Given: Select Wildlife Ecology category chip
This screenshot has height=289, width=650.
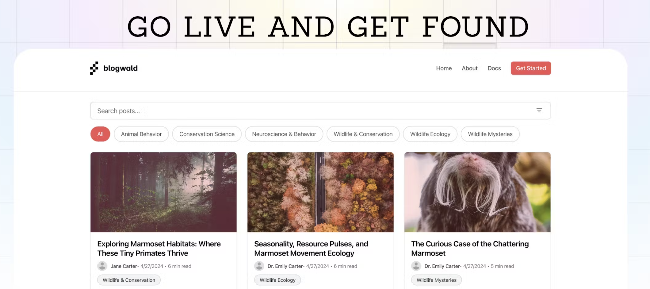Looking at the screenshot, I should (x=430, y=134).
